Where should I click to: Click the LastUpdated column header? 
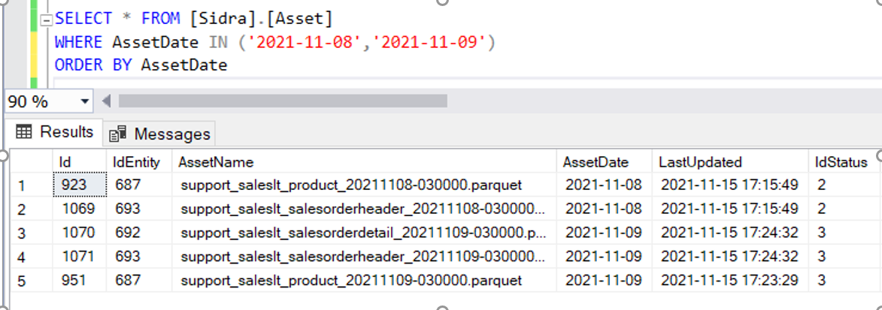point(700,162)
